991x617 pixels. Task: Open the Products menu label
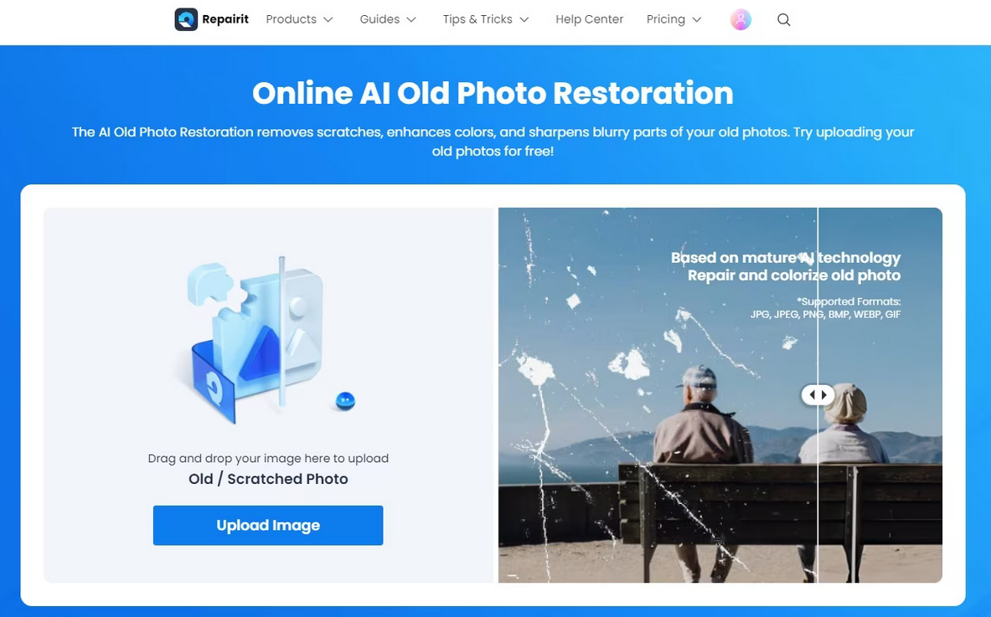coord(292,19)
